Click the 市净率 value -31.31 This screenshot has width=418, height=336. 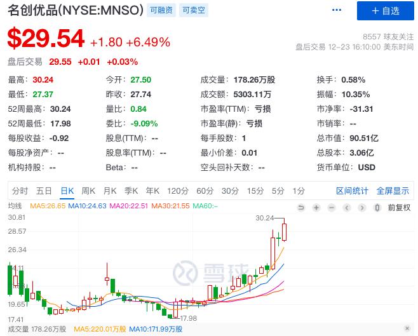click(361, 109)
